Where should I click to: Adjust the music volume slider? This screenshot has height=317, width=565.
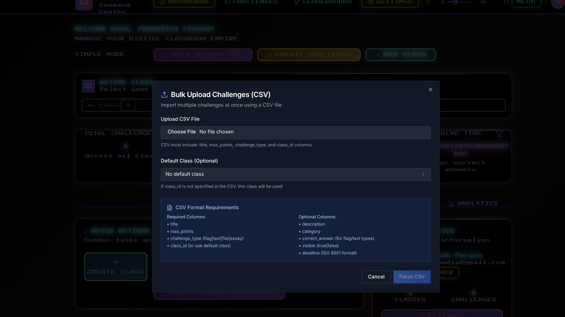coord(456,2)
